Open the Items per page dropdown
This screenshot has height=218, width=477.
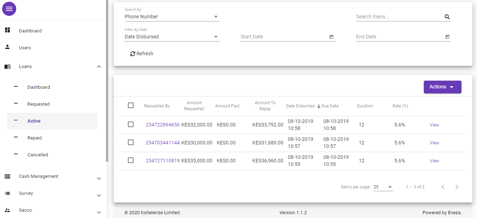coord(383,187)
